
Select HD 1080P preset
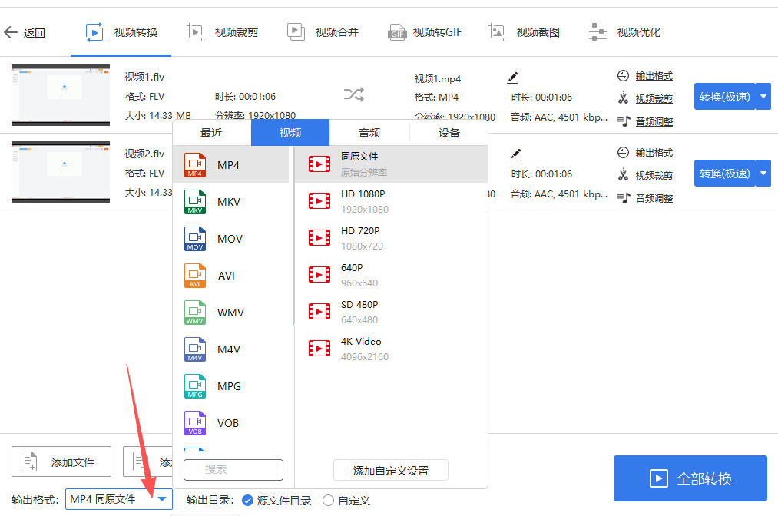pos(391,201)
